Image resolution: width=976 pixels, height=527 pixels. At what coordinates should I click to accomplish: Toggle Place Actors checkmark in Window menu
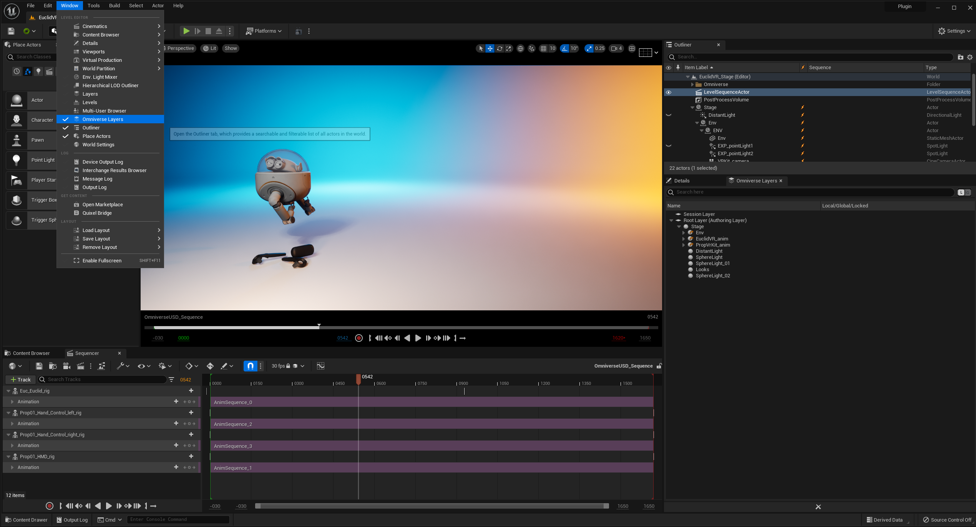65,136
